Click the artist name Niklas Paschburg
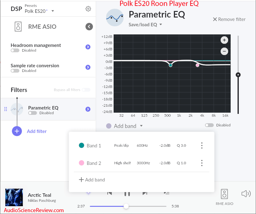 pos(42,201)
